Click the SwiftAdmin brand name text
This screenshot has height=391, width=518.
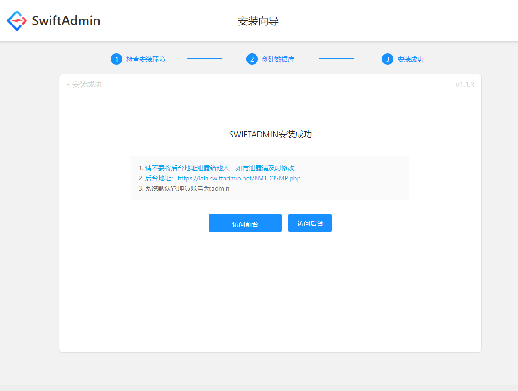pos(66,20)
